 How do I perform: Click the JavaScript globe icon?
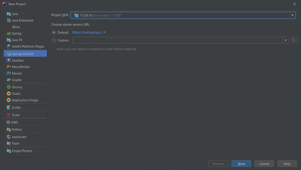[x=9, y=137]
